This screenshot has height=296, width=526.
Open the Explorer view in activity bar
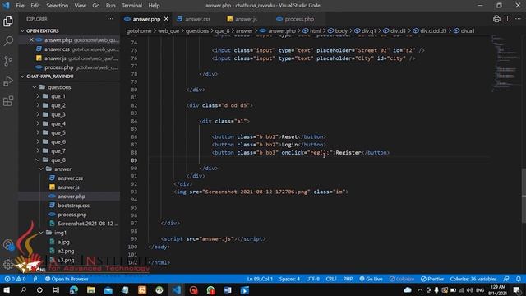pos(8,21)
